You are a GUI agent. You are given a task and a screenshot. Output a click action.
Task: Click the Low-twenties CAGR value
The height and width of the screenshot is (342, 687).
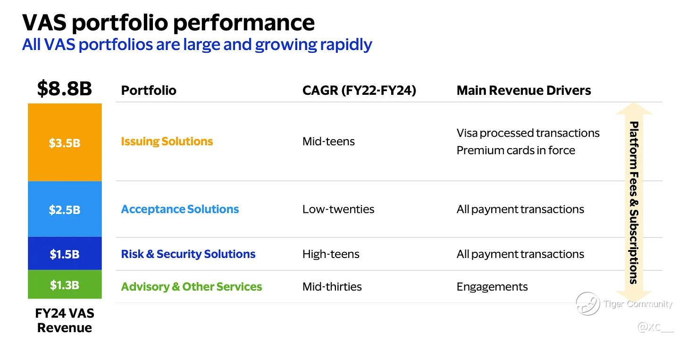coord(338,209)
